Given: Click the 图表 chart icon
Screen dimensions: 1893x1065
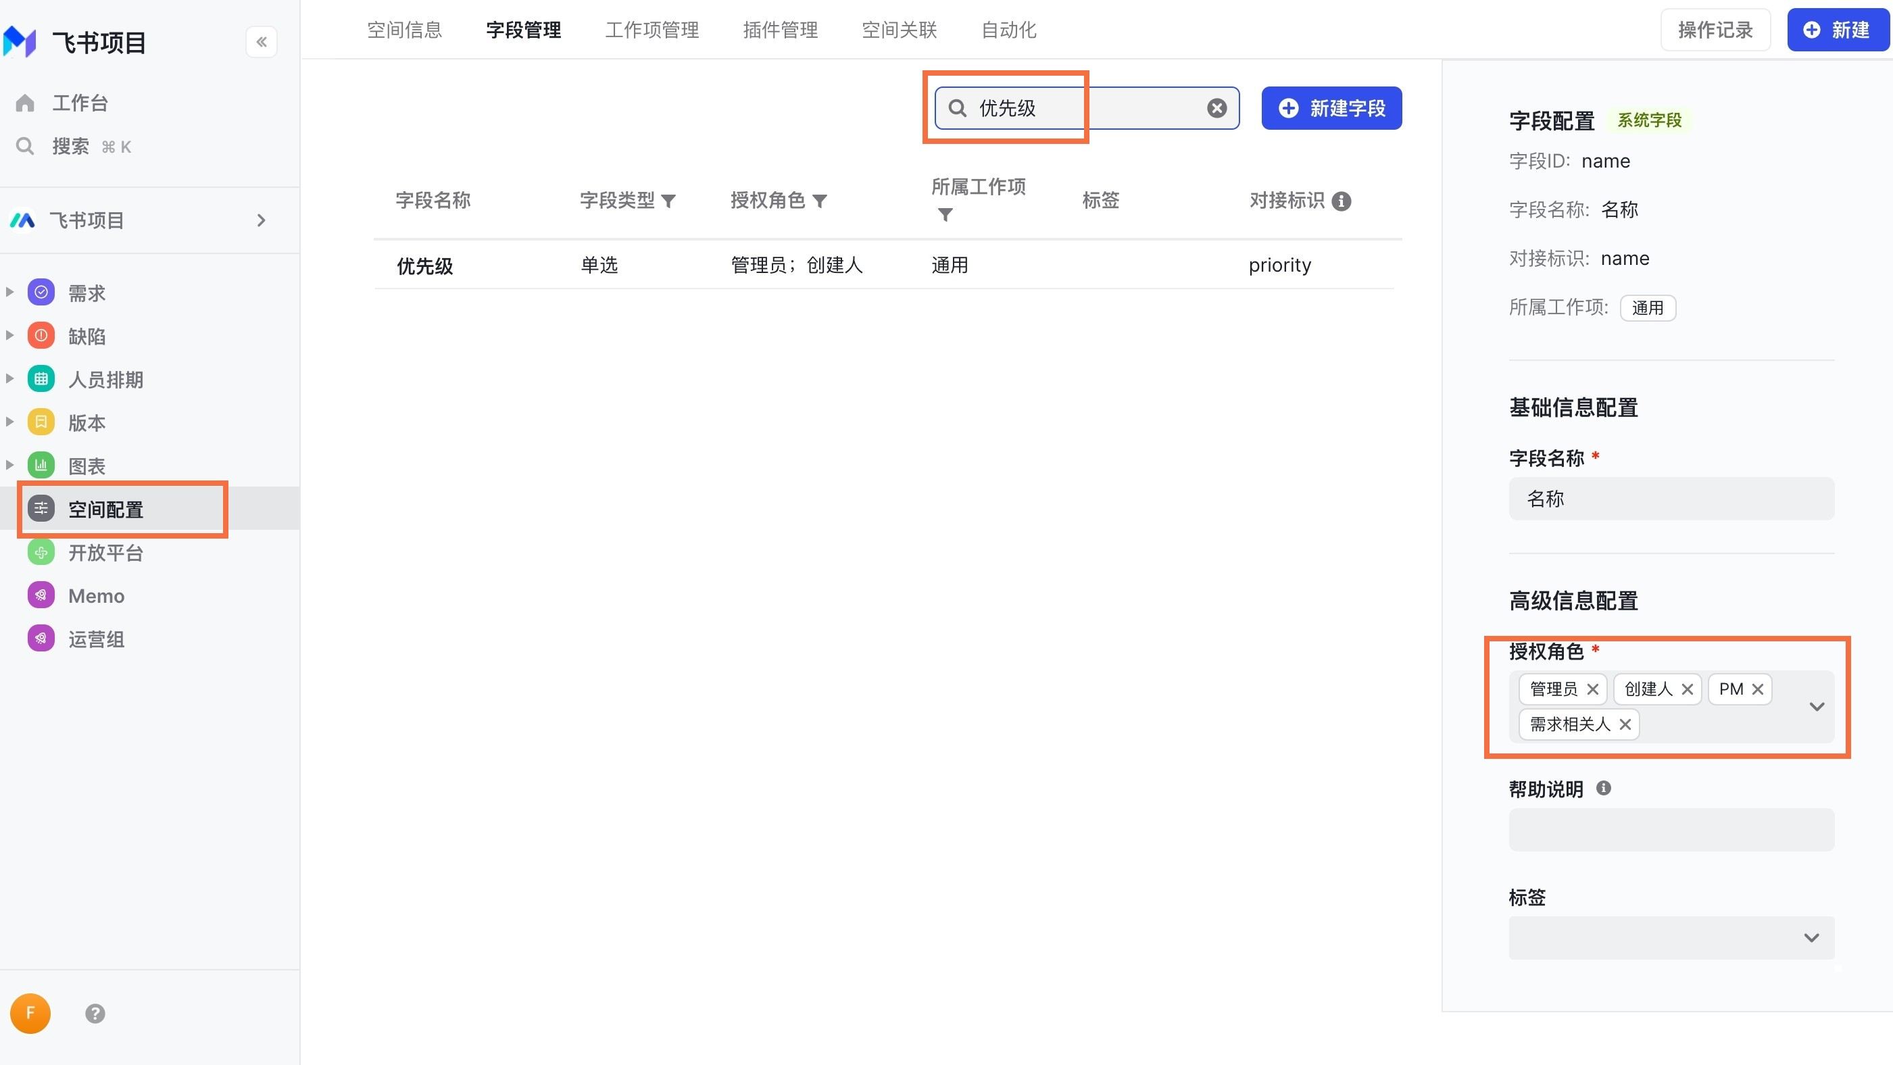Looking at the screenshot, I should click(41, 465).
